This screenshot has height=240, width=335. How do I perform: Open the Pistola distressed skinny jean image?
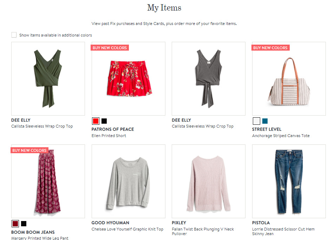pos(289,181)
